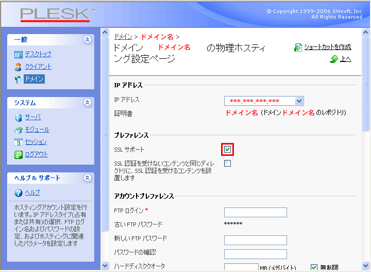Viewport: 371px width, 272px height.
Task: Click the green Up level arrow icon
Action: (334, 59)
